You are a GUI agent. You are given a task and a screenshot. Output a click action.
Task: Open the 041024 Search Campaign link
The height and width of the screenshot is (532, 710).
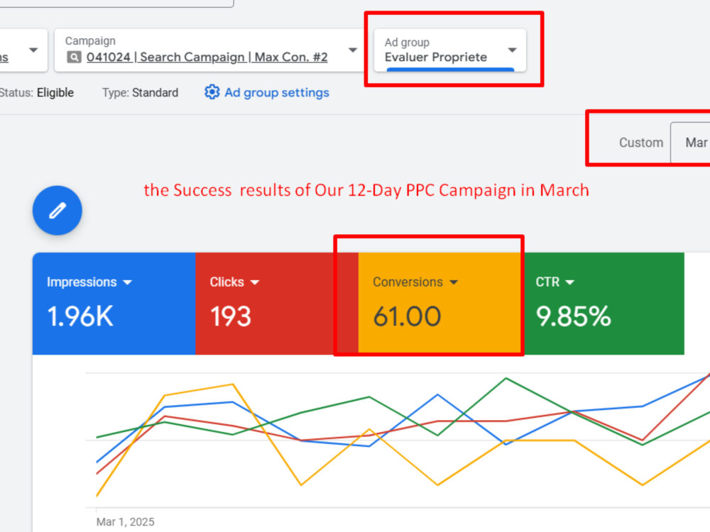pos(207,57)
